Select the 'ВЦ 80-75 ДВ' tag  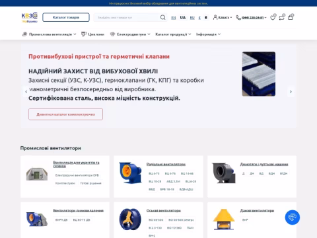pos(81,219)
